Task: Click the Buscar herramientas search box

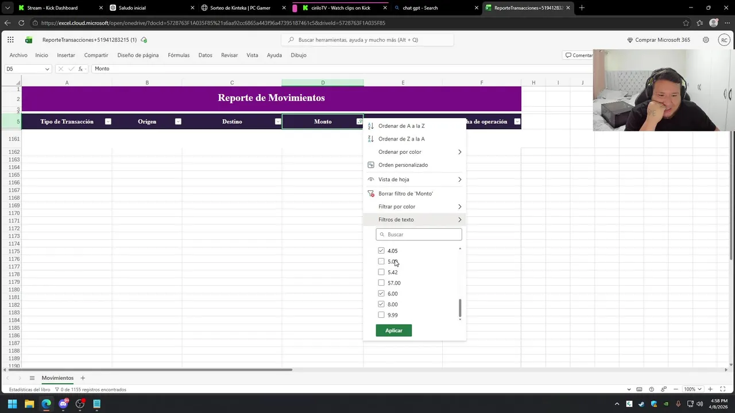Action: (x=367, y=40)
